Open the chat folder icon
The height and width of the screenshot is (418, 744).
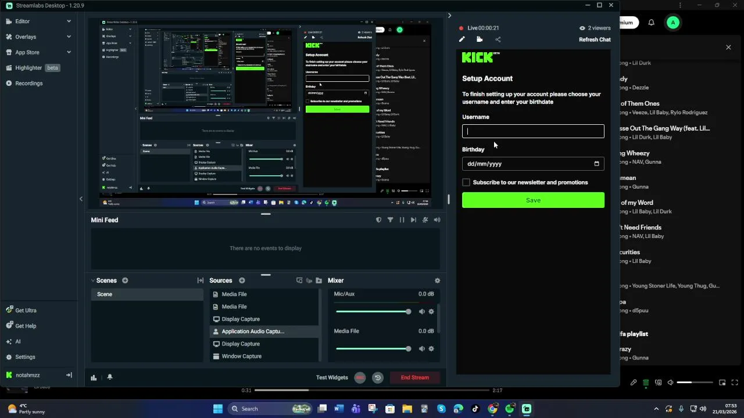click(480, 39)
